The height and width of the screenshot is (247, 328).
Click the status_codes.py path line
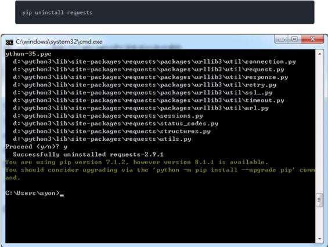point(116,124)
